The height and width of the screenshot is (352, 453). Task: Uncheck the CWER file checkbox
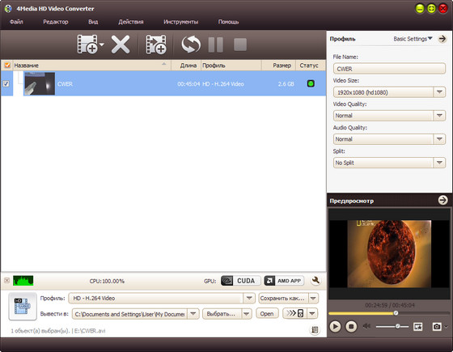pos(6,84)
